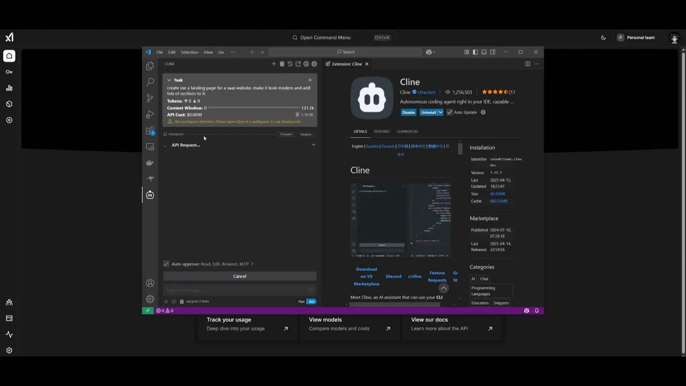This screenshot has height=386, width=686.
Task: Switch to the CHANGELOG tab
Action: pos(407,132)
